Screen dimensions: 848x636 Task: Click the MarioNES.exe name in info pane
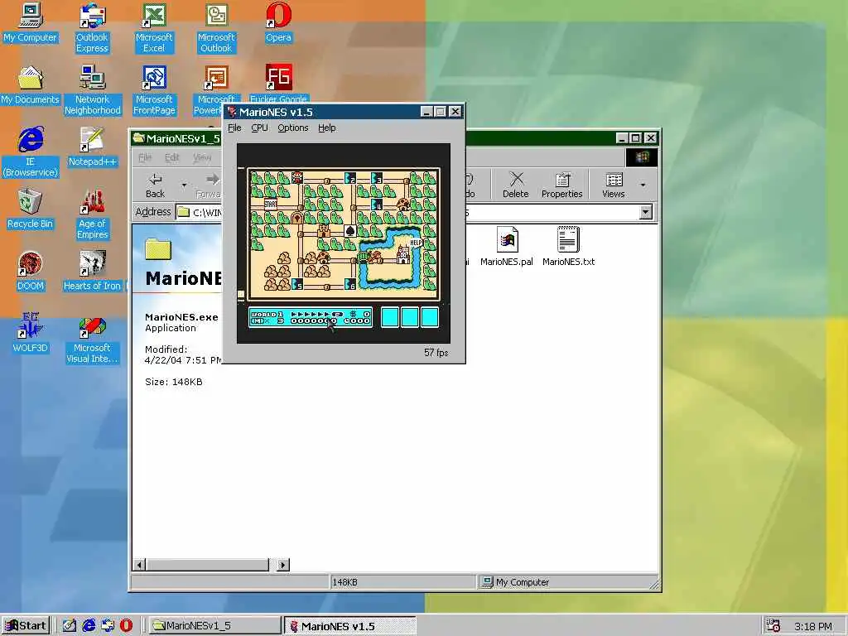(181, 317)
